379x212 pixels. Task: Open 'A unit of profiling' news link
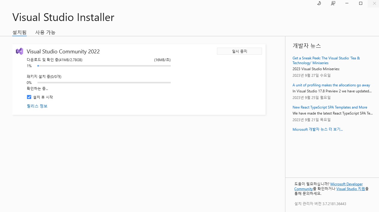click(331, 85)
